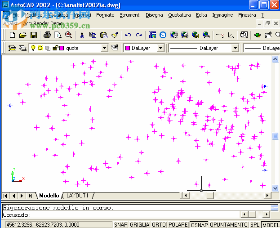This screenshot has height=228, width=280.
Task: Click MODEL button in status bar
Action: pyautogui.click(x=271, y=225)
